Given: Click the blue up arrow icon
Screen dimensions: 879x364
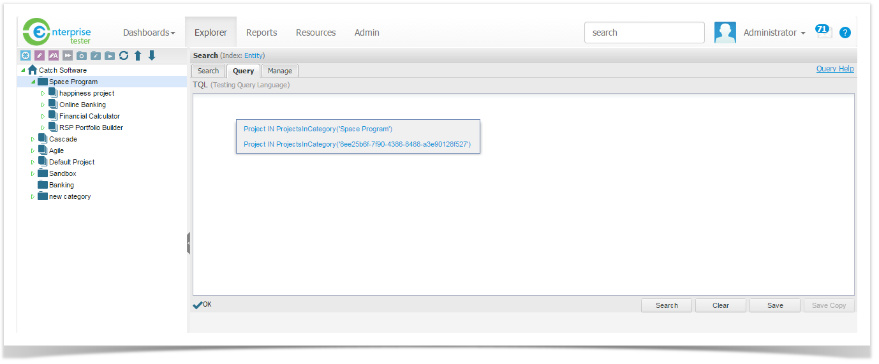Looking at the screenshot, I should click(x=138, y=56).
